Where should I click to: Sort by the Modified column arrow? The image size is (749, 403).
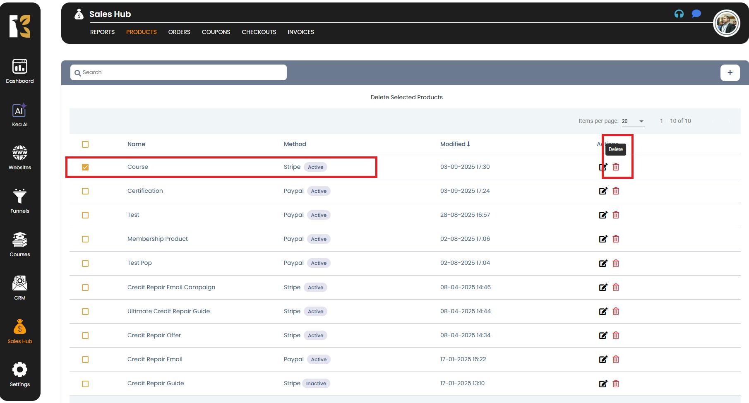click(468, 144)
